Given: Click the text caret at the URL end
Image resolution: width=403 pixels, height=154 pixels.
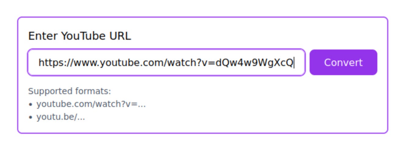Looking at the screenshot, I should (x=294, y=63).
